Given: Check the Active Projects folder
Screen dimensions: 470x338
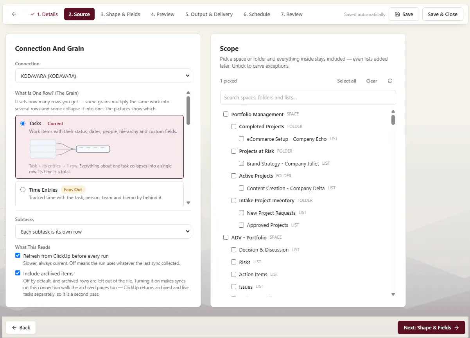Looking at the screenshot, I should [x=233, y=176].
